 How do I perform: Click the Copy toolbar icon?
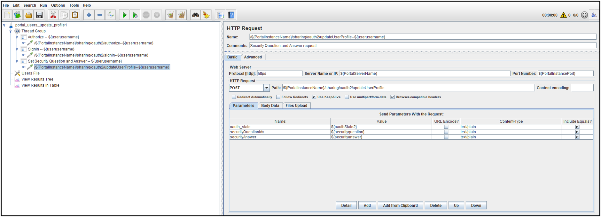pos(64,15)
